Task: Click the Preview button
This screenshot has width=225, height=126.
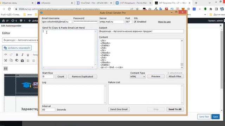Action: 156,76
